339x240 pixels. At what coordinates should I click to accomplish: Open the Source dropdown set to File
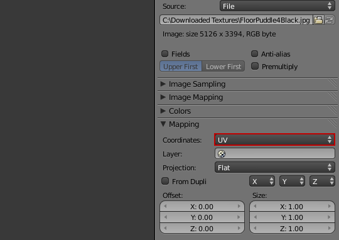pyautogui.click(x=277, y=6)
